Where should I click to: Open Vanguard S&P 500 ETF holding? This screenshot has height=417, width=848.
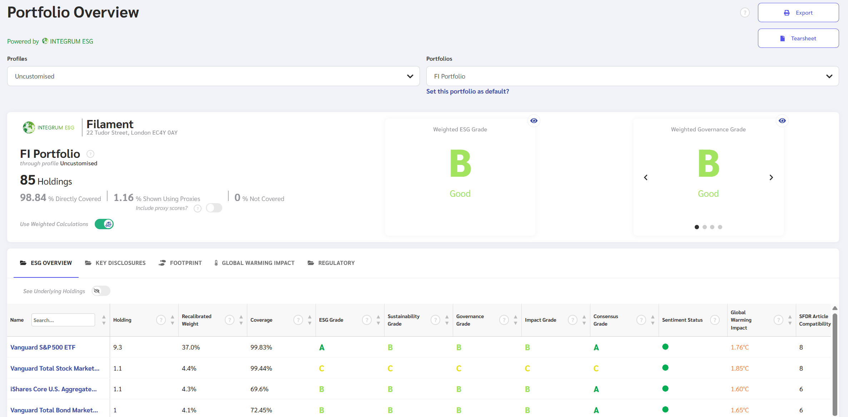[43, 347]
